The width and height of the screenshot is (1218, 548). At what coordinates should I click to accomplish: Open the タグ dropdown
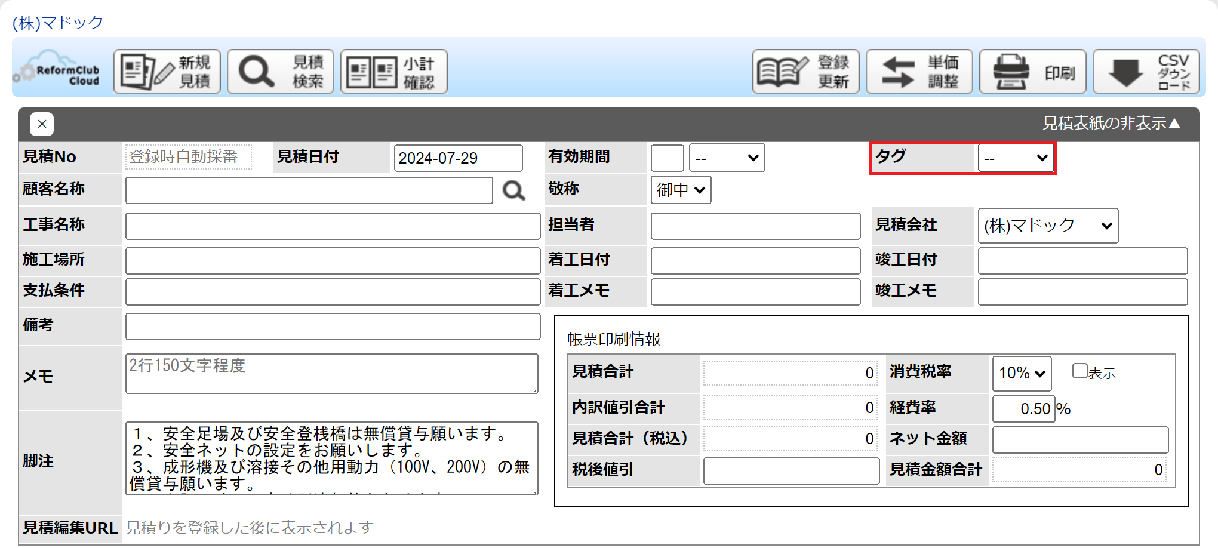1016,158
